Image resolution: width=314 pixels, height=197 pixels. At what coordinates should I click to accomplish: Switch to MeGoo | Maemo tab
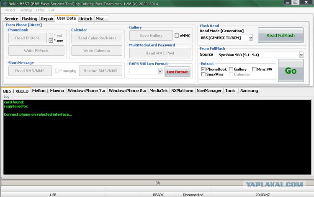(x=48, y=91)
